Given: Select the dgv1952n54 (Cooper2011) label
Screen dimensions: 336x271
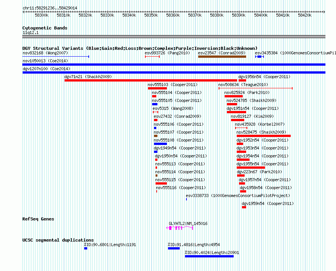Looking at the screenshot, I should point(262,140).
